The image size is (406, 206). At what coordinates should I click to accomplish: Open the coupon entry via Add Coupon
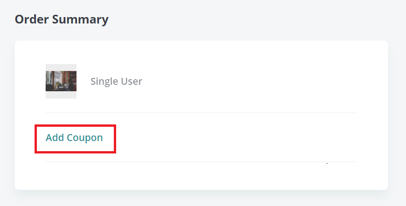tap(74, 137)
